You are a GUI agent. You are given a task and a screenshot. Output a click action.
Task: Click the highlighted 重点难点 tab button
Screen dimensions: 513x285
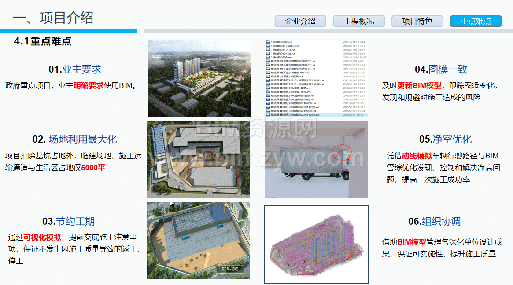click(476, 21)
